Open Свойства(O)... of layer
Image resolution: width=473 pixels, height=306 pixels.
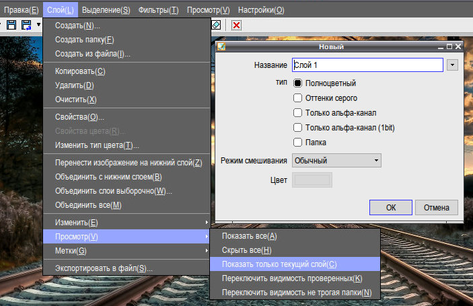126,117
